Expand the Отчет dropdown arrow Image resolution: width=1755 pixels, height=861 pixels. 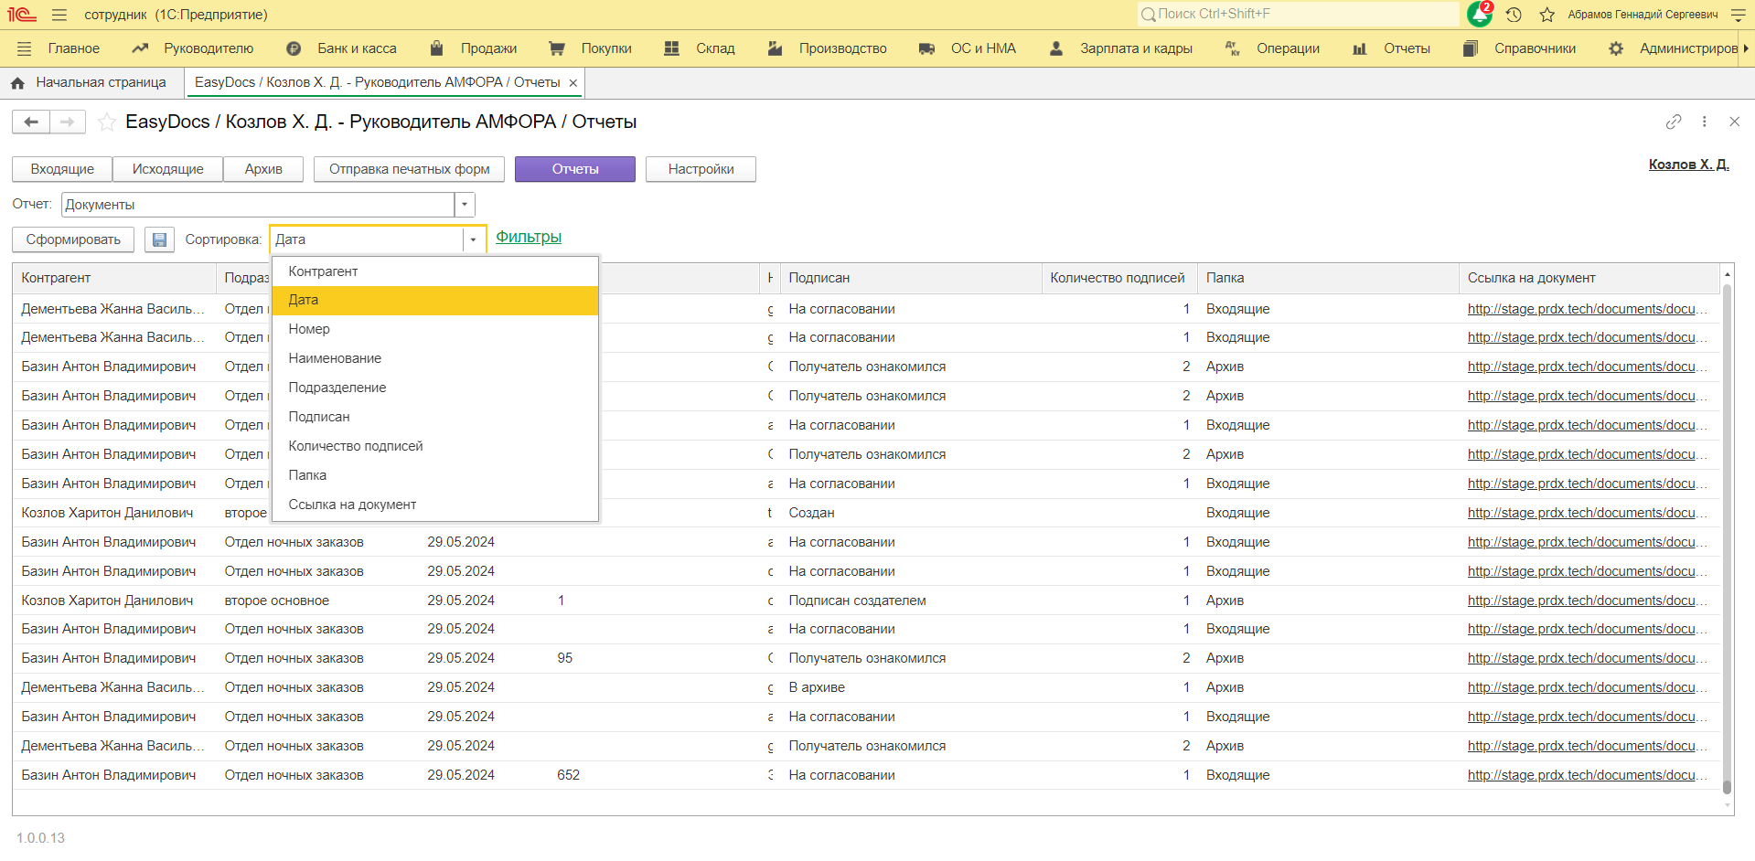click(x=465, y=205)
